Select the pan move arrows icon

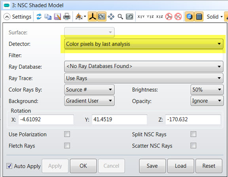pos(111,17)
